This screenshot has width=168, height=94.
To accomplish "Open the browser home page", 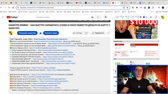I will tap(13, 8).
